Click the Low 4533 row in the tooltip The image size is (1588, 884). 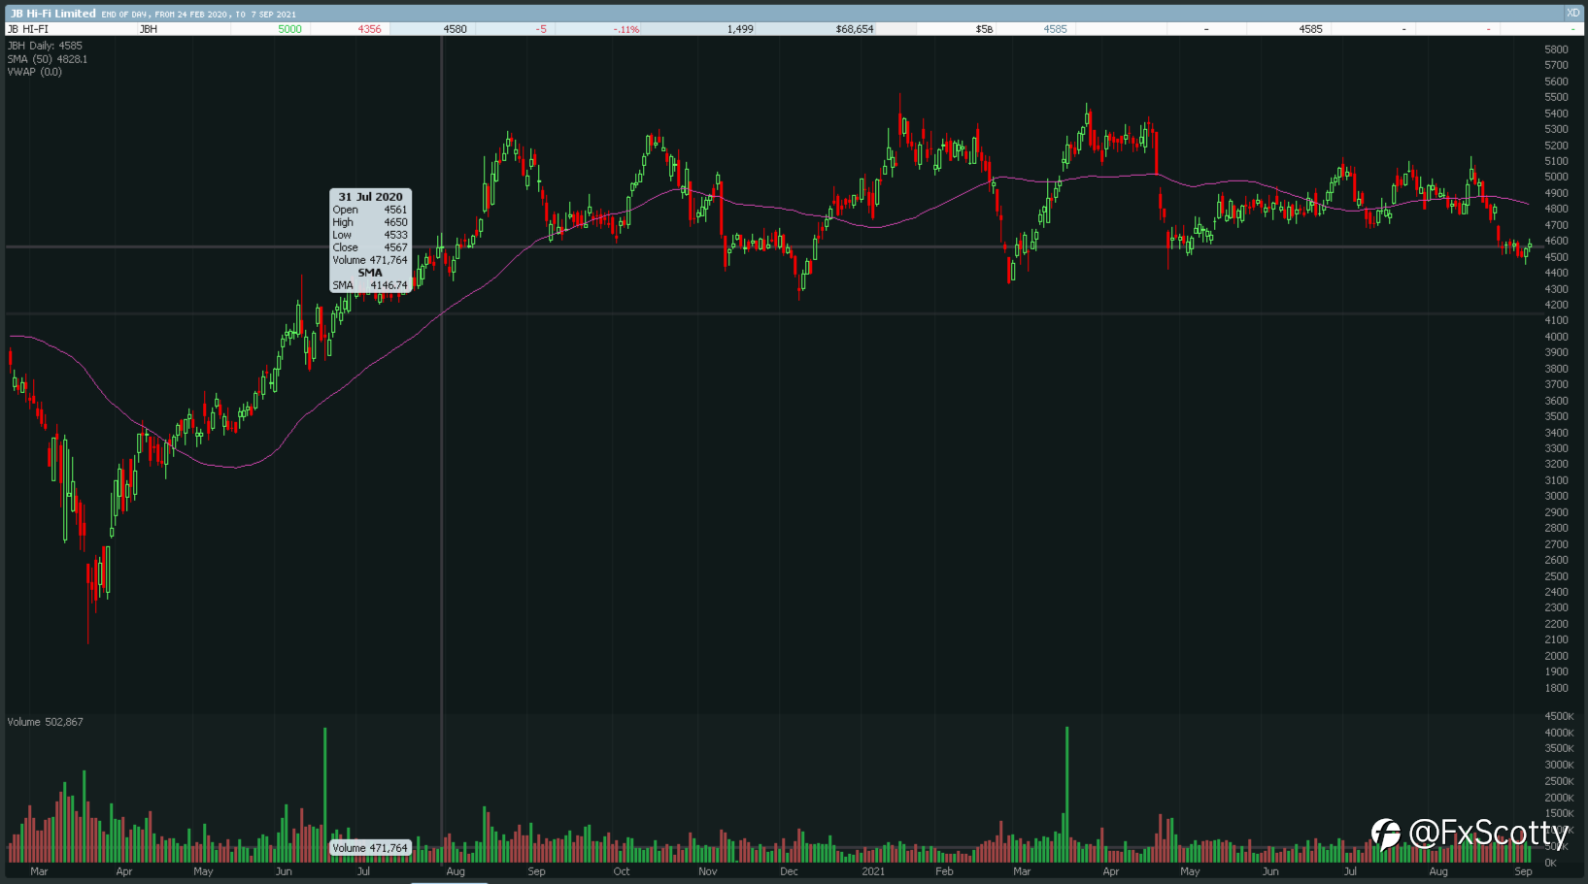[x=370, y=235]
